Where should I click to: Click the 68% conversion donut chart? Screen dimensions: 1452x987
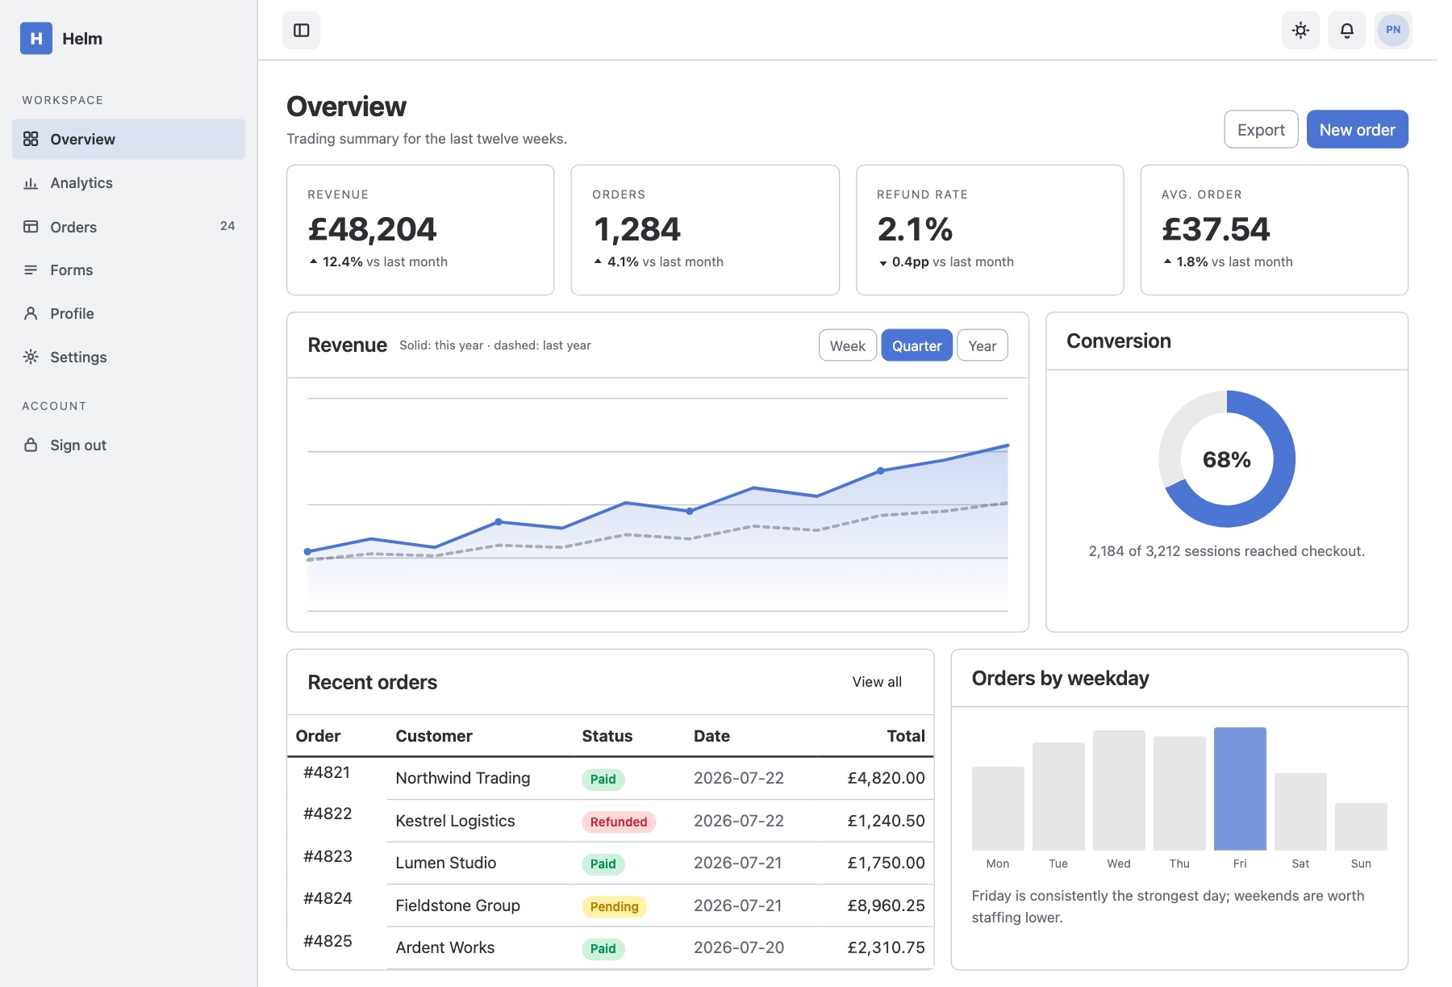[1227, 459]
